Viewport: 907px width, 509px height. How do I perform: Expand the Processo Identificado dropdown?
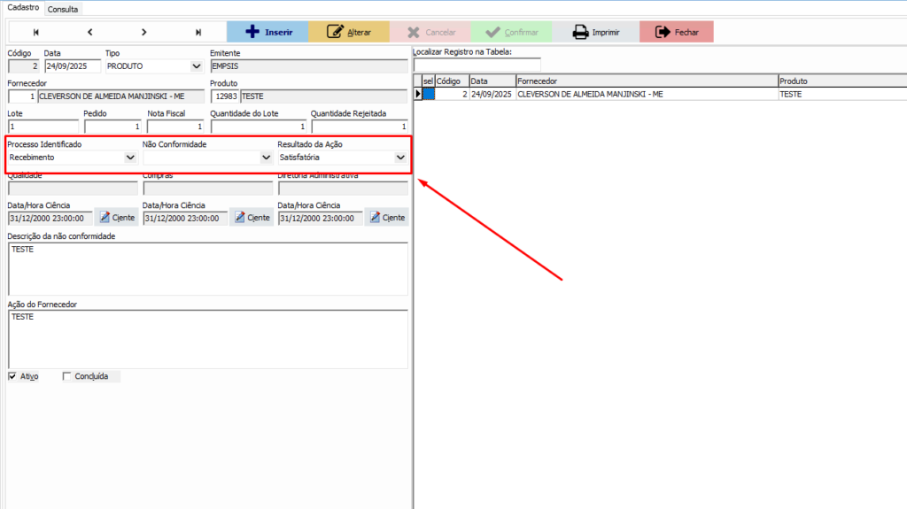point(131,158)
